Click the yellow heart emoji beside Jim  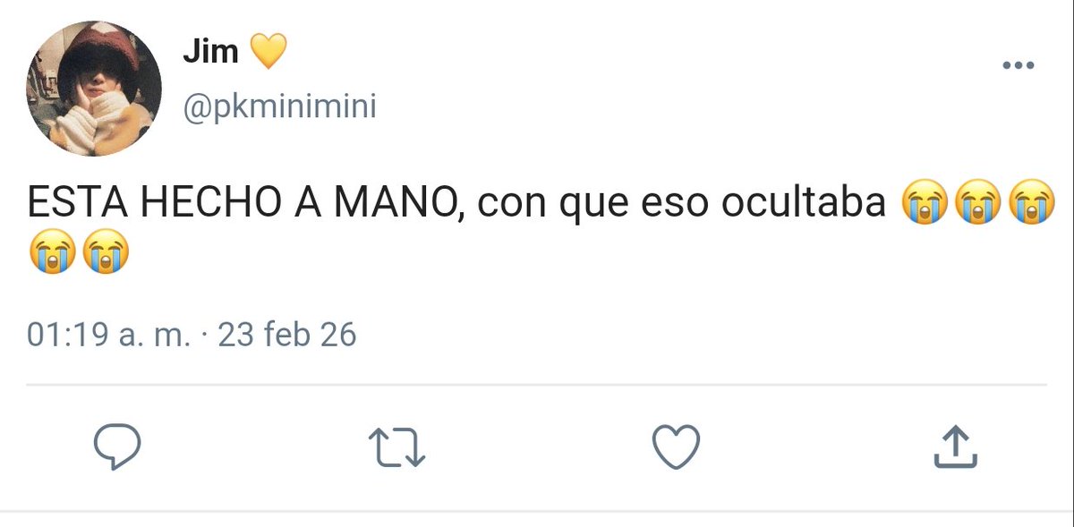pyautogui.click(x=267, y=52)
